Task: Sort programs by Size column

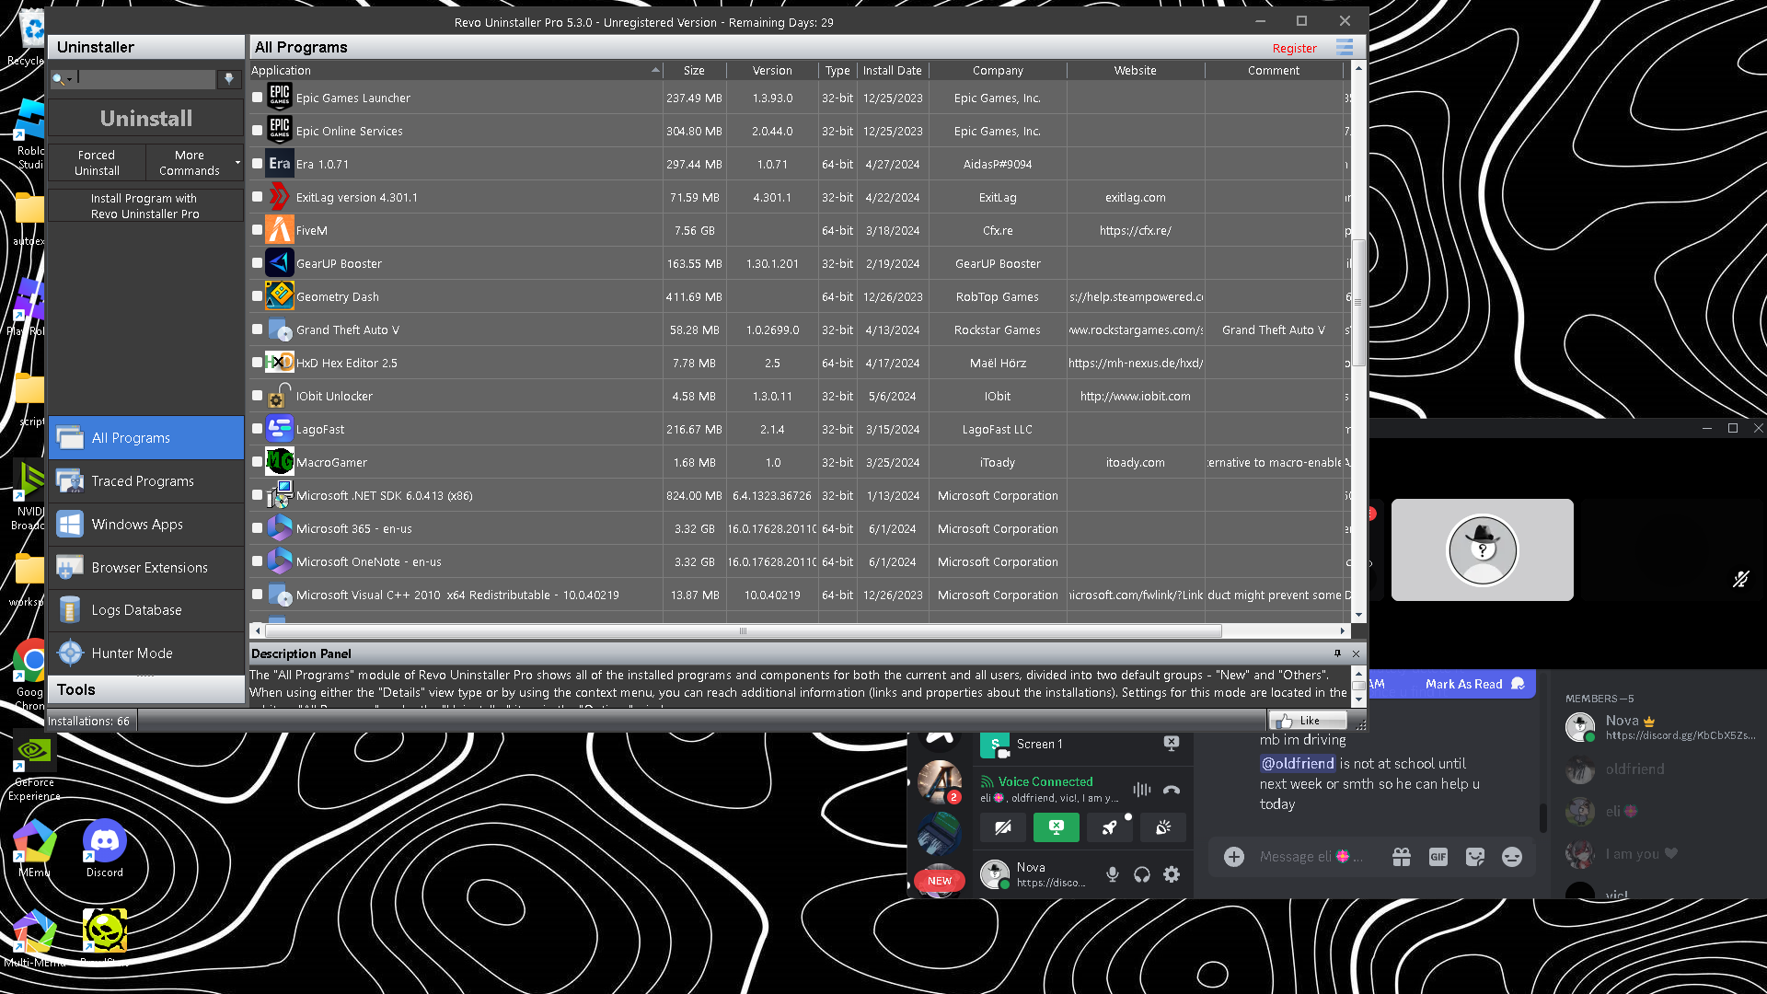Action: pos(694,71)
